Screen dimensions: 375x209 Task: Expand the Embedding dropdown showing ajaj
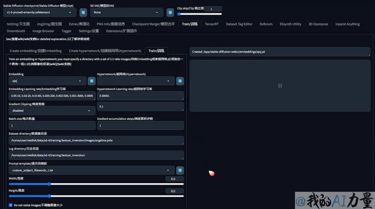tap(48, 81)
